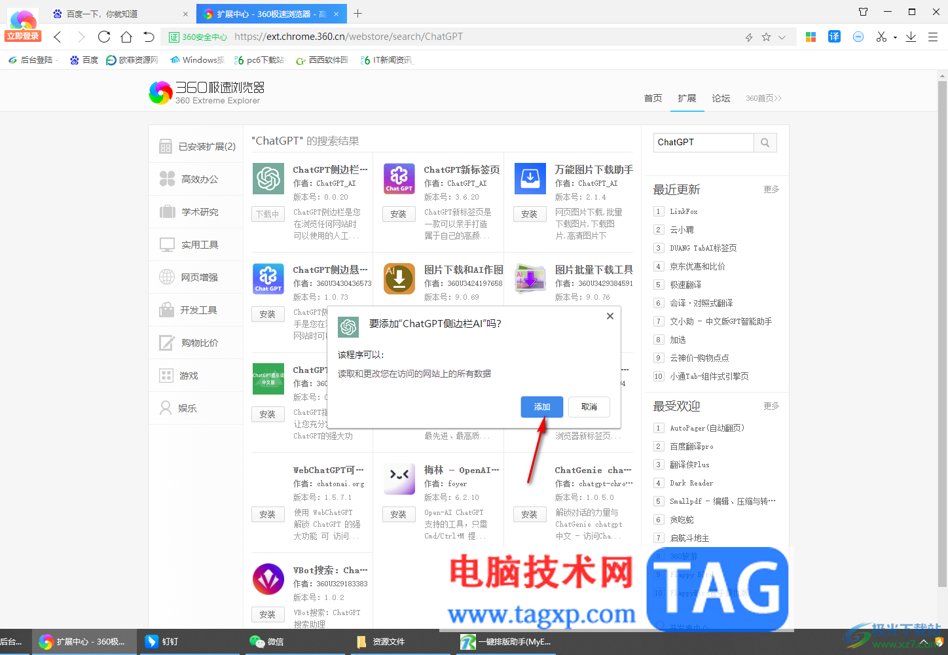Click the search magnifier button

[x=765, y=143]
